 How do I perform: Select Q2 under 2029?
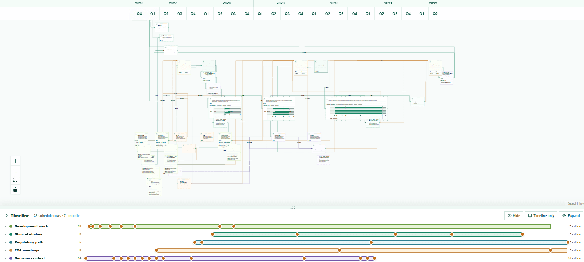point(274,13)
